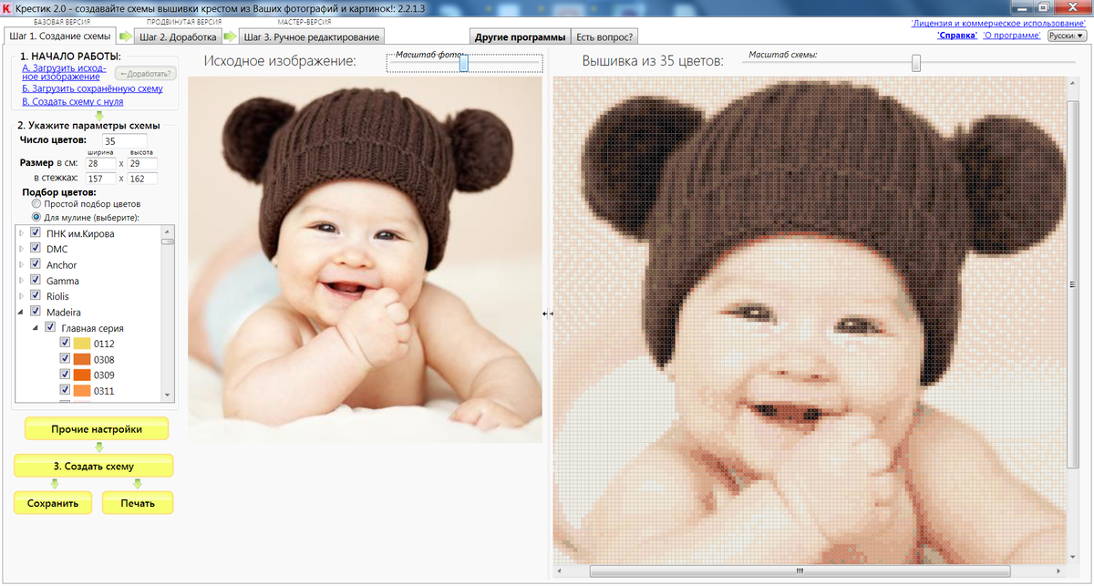The height and width of the screenshot is (586, 1094).
Task: Click the height in stitches field (162)
Action: click(x=142, y=178)
